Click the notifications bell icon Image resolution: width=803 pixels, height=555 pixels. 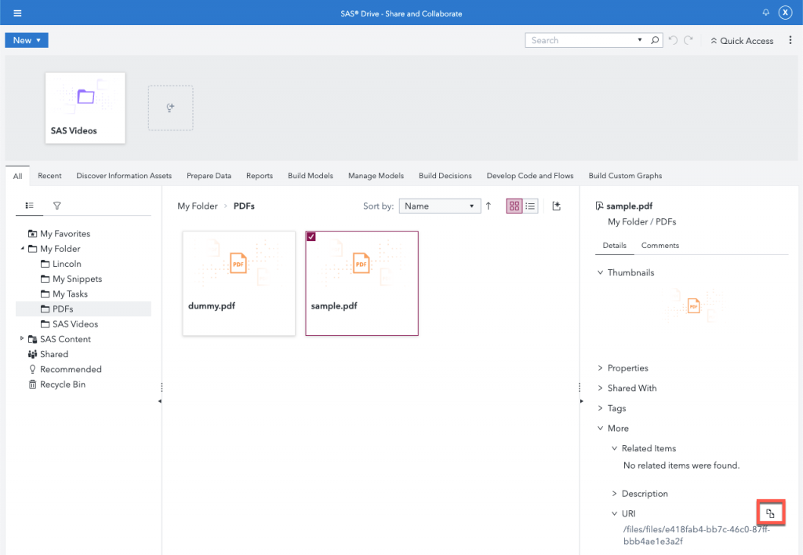(766, 12)
